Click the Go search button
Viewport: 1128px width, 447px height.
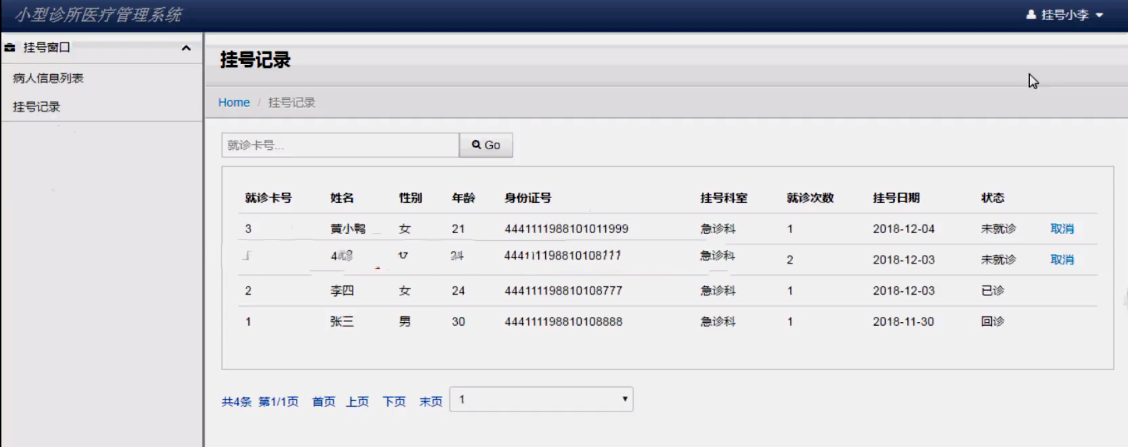click(x=486, y=145)
